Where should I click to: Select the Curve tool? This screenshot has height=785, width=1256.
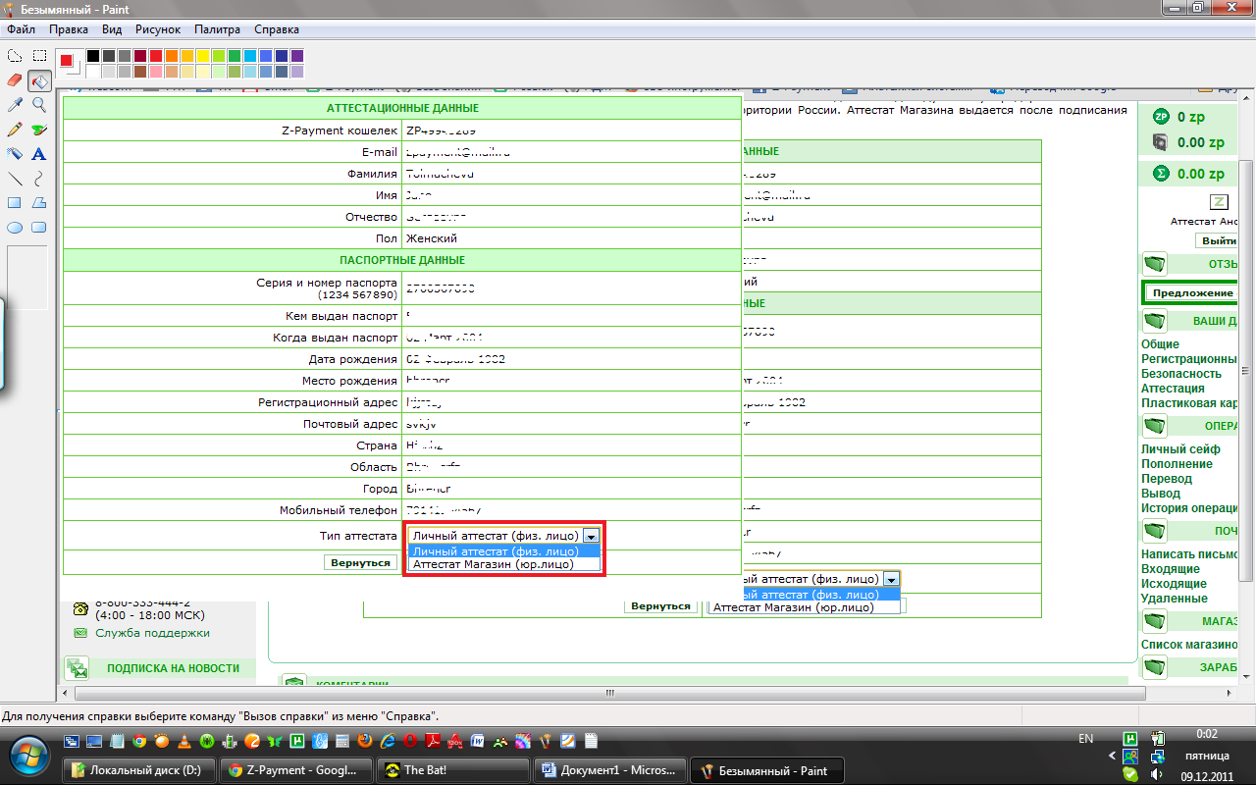(x=39, y=178)
